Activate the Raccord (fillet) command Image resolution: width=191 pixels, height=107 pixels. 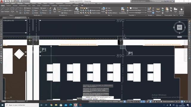click(x=44, y=11)
